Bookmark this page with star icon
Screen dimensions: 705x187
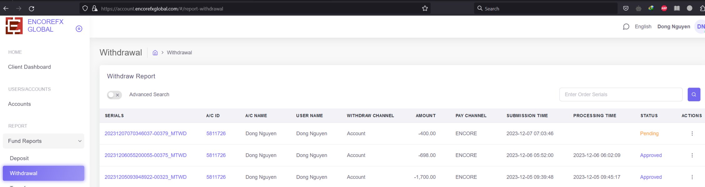pos(425,8)
